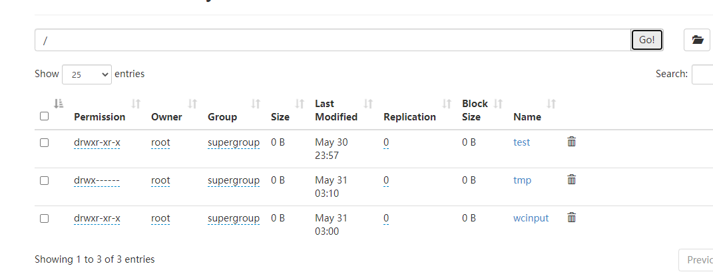
Task: Click supergroup in the wcinput row
Action: [x=234, y=218]
